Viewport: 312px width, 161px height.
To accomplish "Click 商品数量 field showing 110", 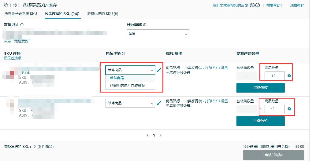I will coord(274,76).
